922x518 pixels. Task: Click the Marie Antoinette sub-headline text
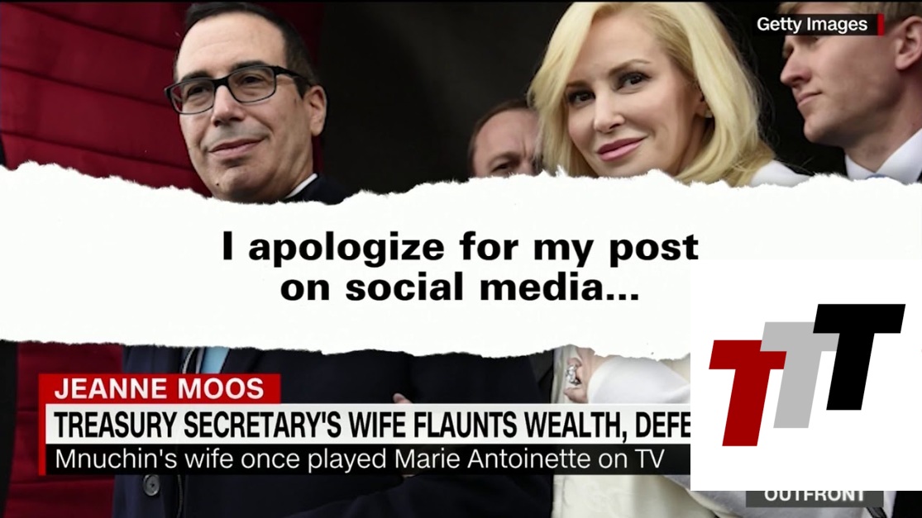click(x=359, y=459)
